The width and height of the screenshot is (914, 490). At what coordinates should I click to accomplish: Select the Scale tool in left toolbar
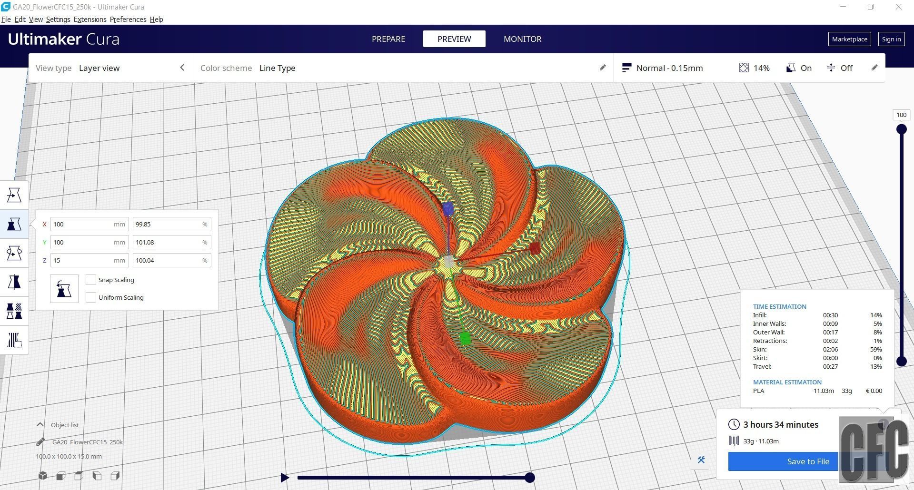tap(14, 224)
